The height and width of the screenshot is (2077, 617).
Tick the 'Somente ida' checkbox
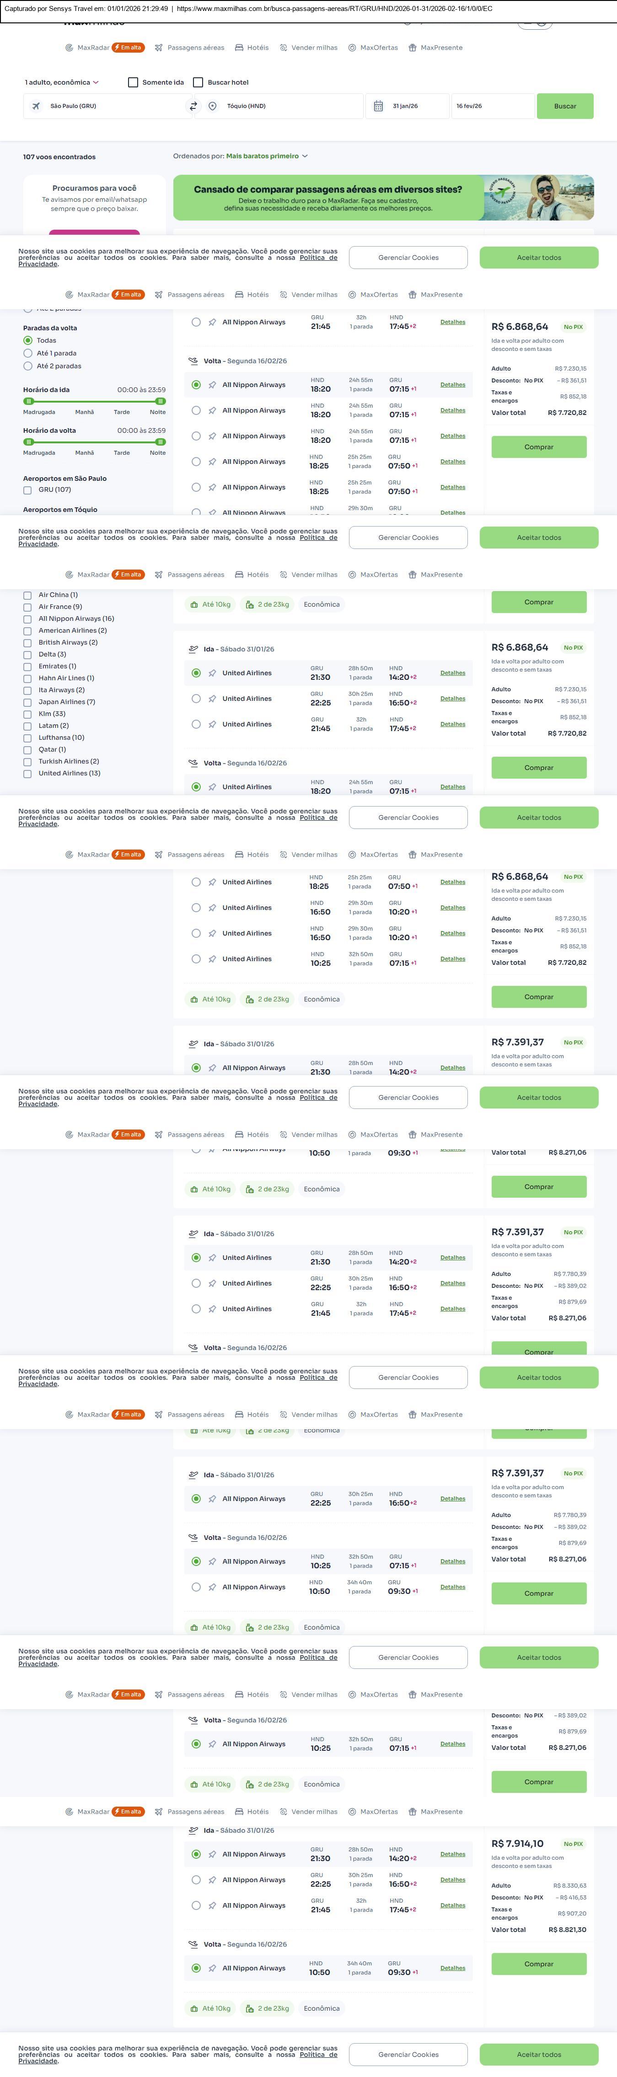(x=133, y=82)
